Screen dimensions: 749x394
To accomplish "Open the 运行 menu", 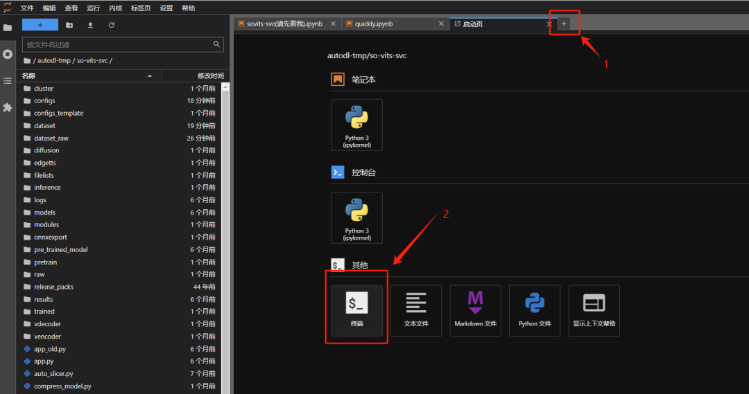I will pos(93,8).
